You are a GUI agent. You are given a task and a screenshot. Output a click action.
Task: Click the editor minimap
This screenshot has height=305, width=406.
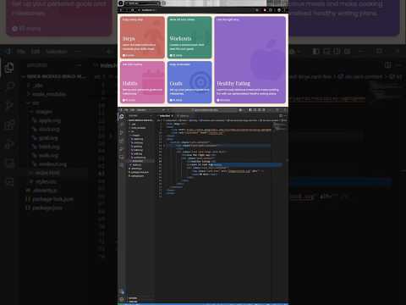(280, 127)
